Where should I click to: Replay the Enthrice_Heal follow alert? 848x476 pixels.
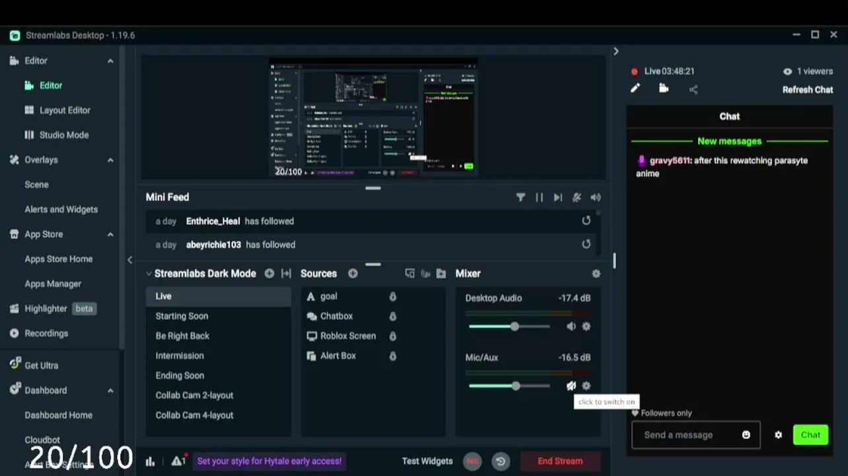586,221
